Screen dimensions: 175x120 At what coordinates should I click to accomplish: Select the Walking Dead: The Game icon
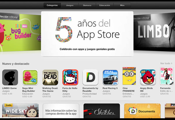click(x=50, y=77)
